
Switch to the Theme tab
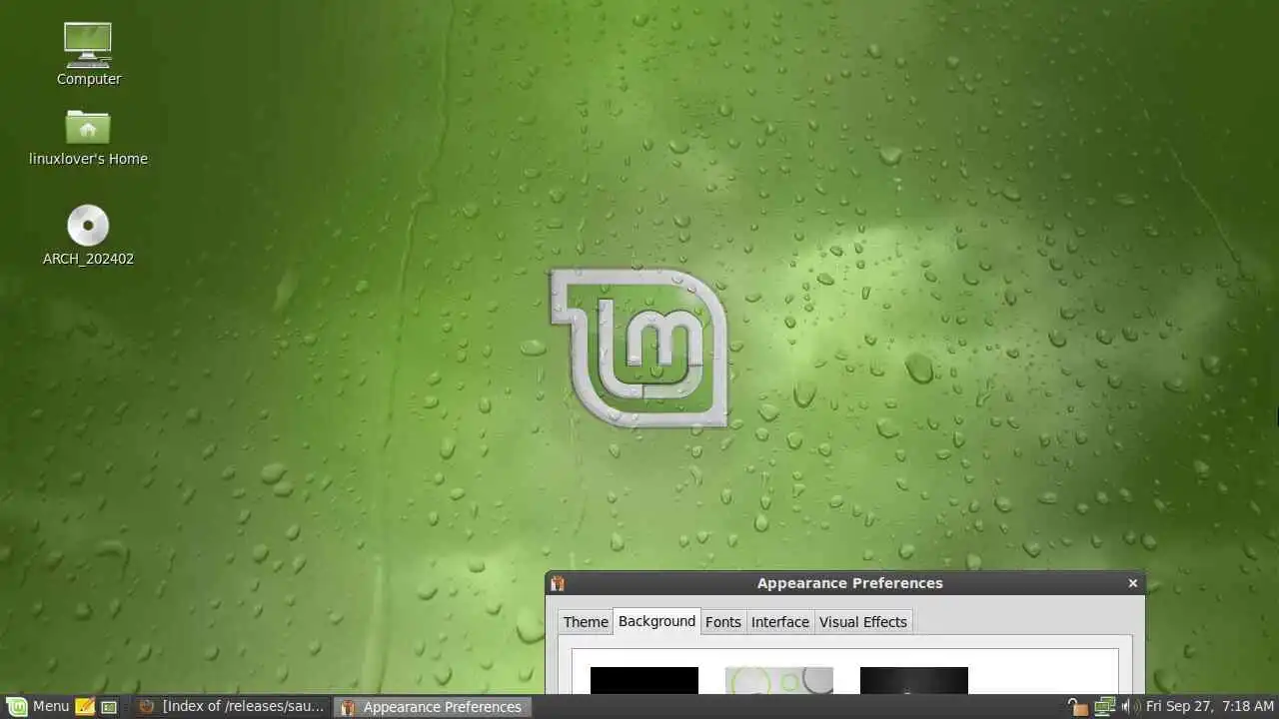coord(586,621)
